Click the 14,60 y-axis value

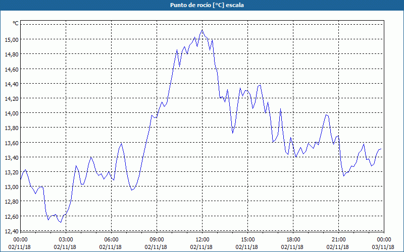click(x=12, y=69)
